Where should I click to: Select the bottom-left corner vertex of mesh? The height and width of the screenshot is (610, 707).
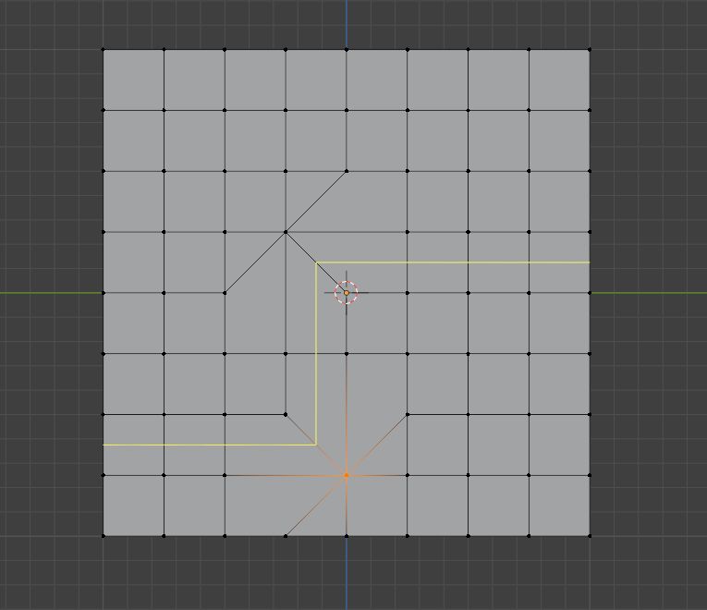104,536
